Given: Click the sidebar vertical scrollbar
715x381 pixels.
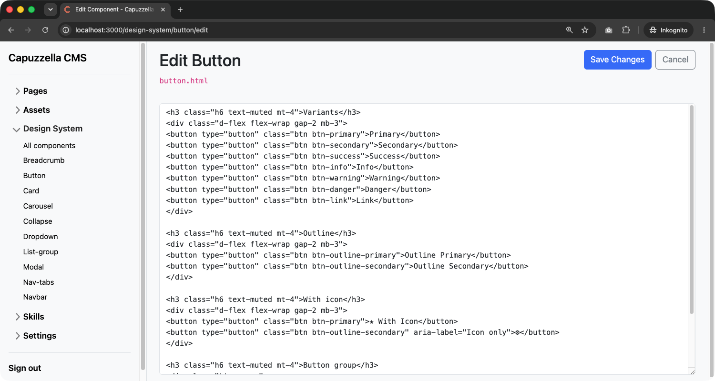Looking at the screenshot, I should (143, 206).
